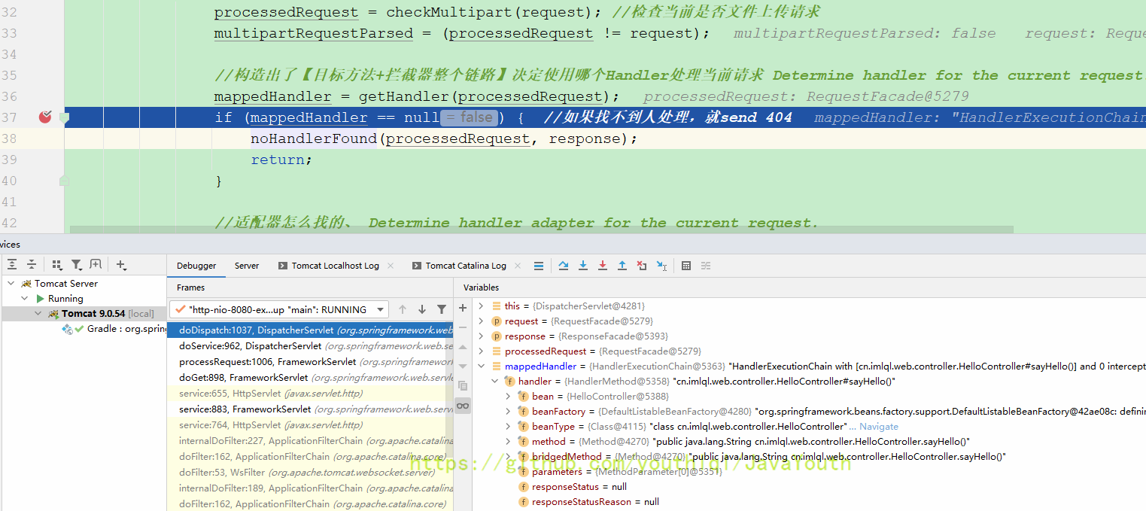Open the thread selector dropdown in Frames
This screenshot has height=511, width=1146.
(x=381, y=309)
